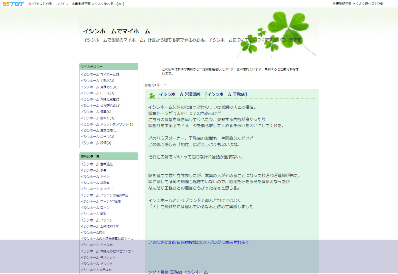398x274 pixels.
Task: Open category イシンホーム メリットデメリット(2)
Action: pyautogui.click(x=107, y=124)
